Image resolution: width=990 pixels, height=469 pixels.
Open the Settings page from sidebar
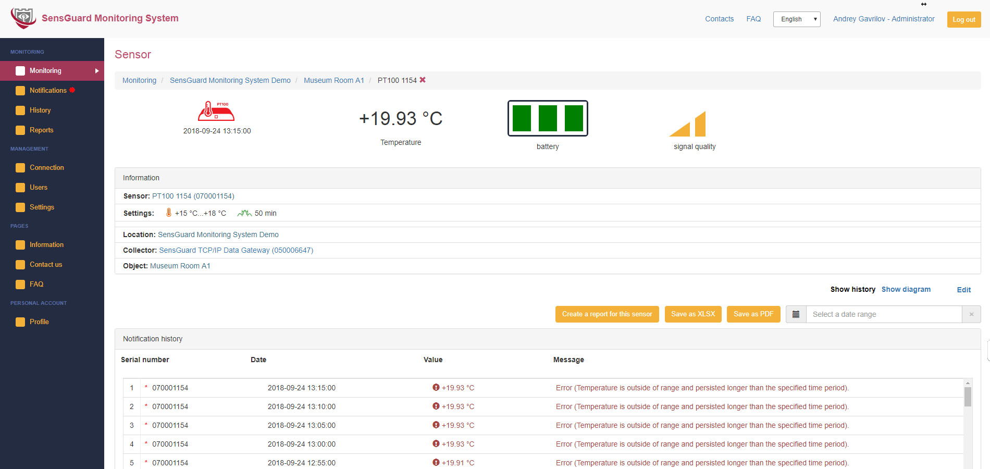[x=42, y=207]
